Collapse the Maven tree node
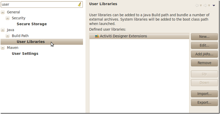The width and height of the screenshot is (220, 114). 3,48
